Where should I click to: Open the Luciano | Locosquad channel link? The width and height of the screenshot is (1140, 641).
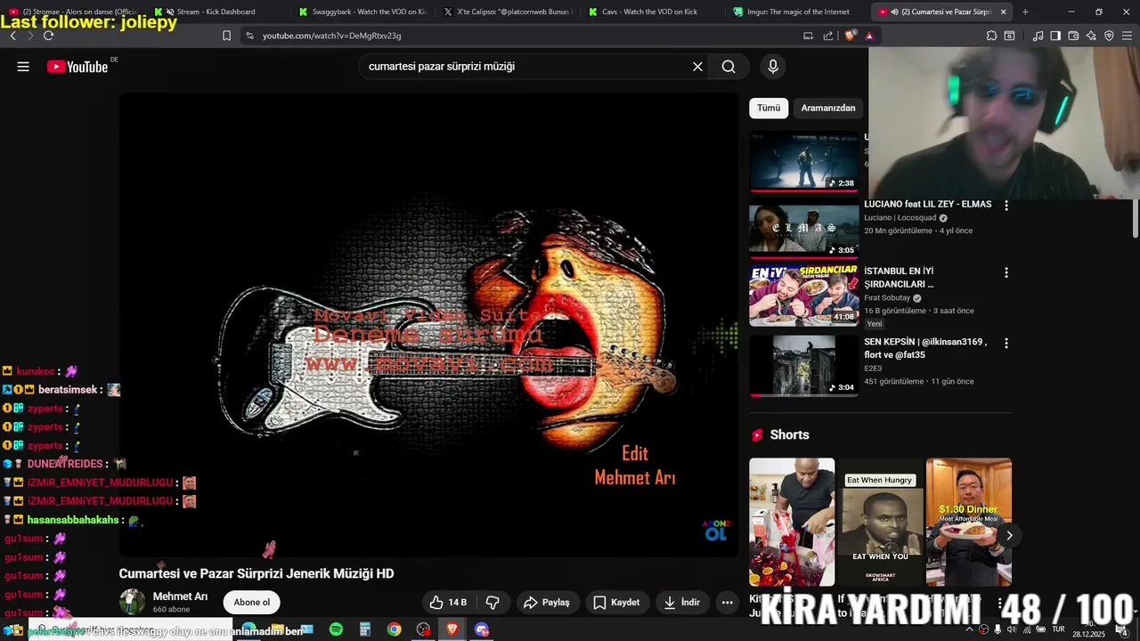pos(900,218)
